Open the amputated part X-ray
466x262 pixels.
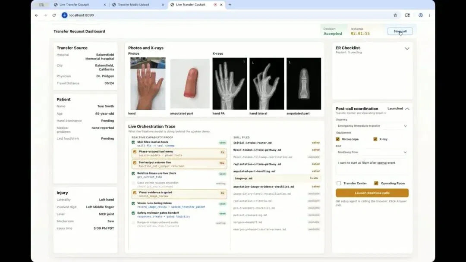click(304, 84)
